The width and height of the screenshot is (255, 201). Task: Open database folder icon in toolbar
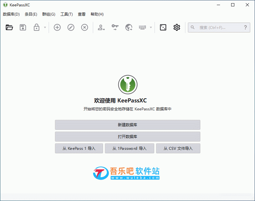(9, 27)
